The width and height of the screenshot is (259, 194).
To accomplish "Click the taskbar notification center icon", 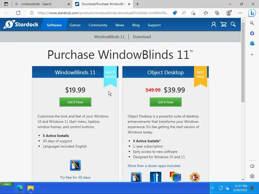I will pos(252,188).
